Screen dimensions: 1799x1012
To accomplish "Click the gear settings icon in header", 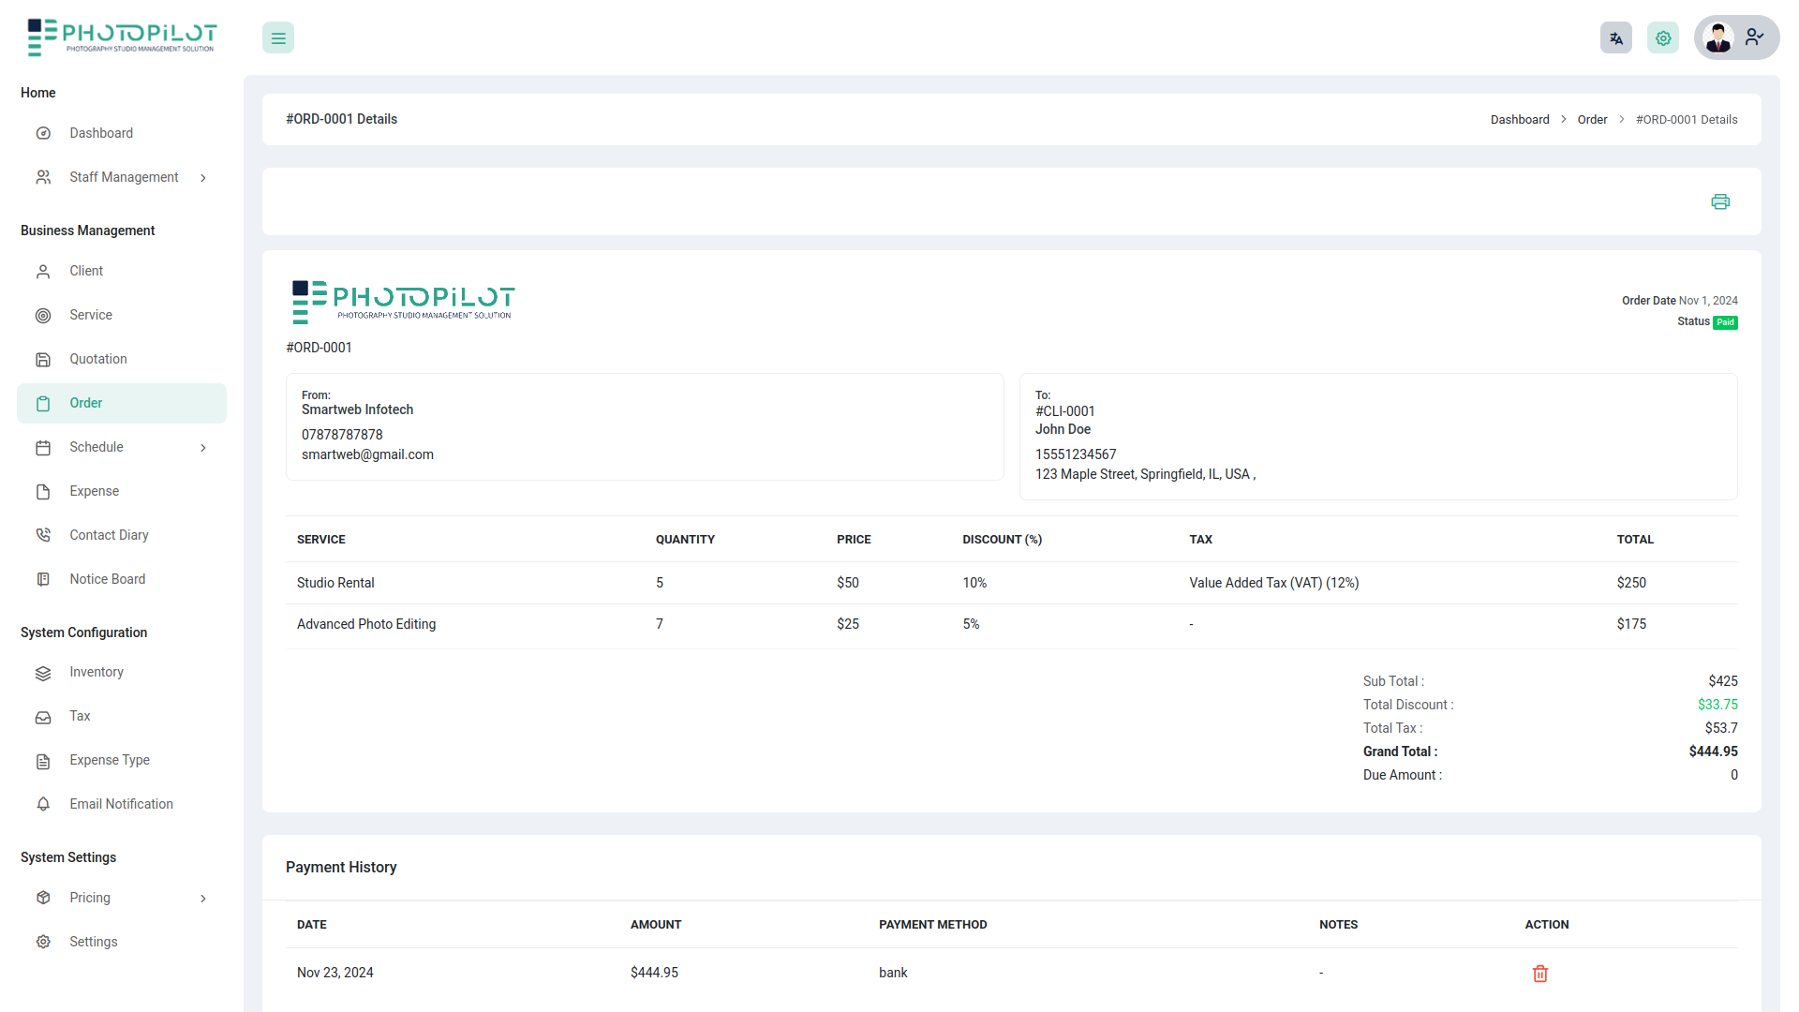I will click(x=1663, y=38).
